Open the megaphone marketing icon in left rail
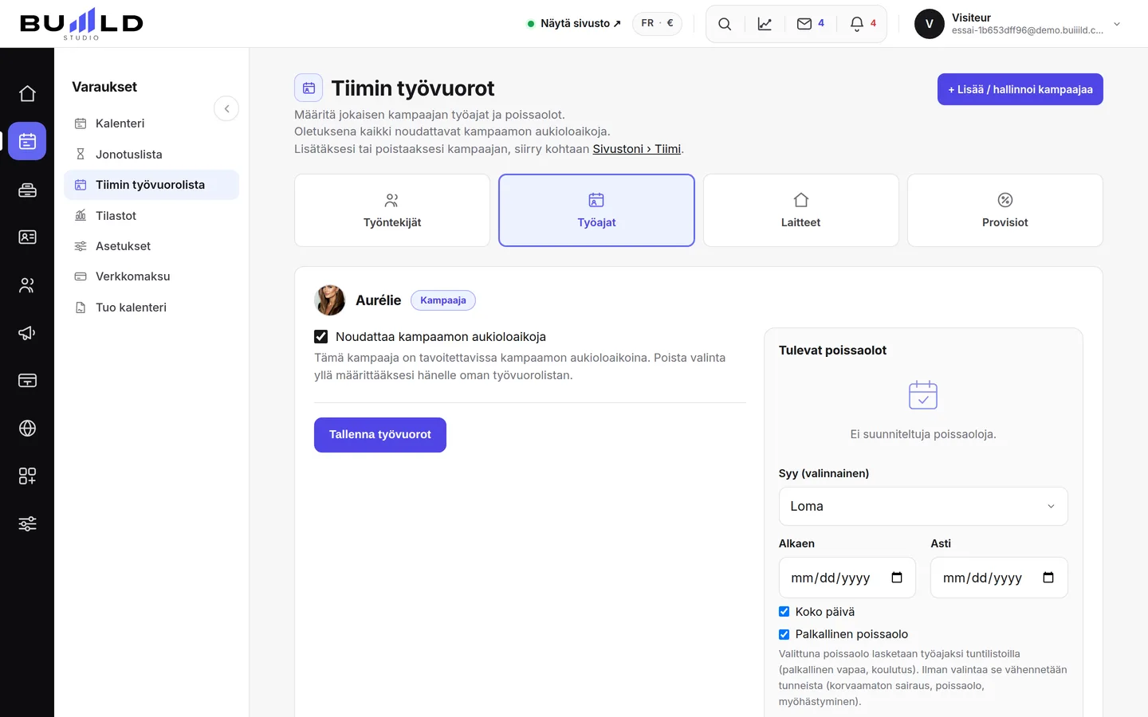Viewport: 1148px width, 717px height. pos(27,333)
